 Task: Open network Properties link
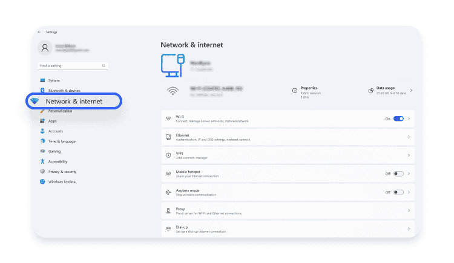click(x=309, y=88)
